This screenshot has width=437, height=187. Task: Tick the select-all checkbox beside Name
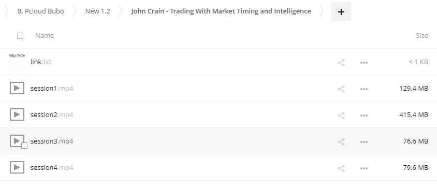[20, 36]
